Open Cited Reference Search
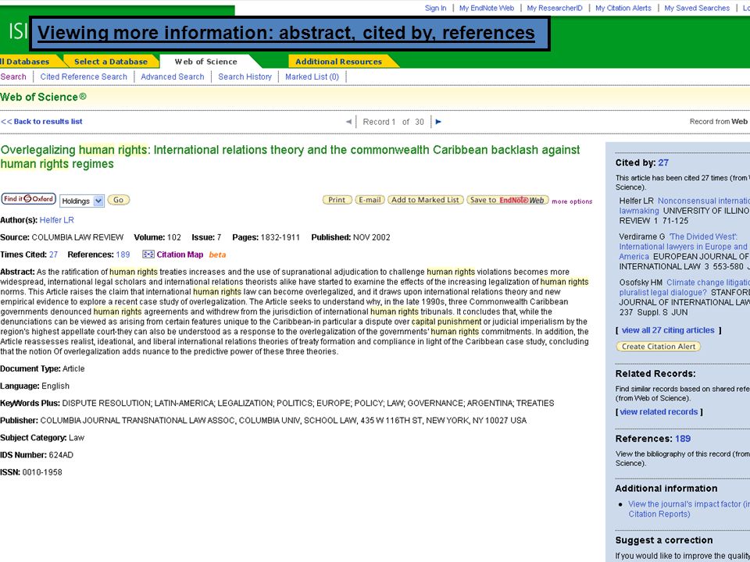Screen dimensions: 750x562 tap(84, 76)
